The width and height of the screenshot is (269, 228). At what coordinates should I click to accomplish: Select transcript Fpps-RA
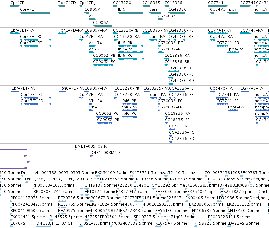coord(235,49)
